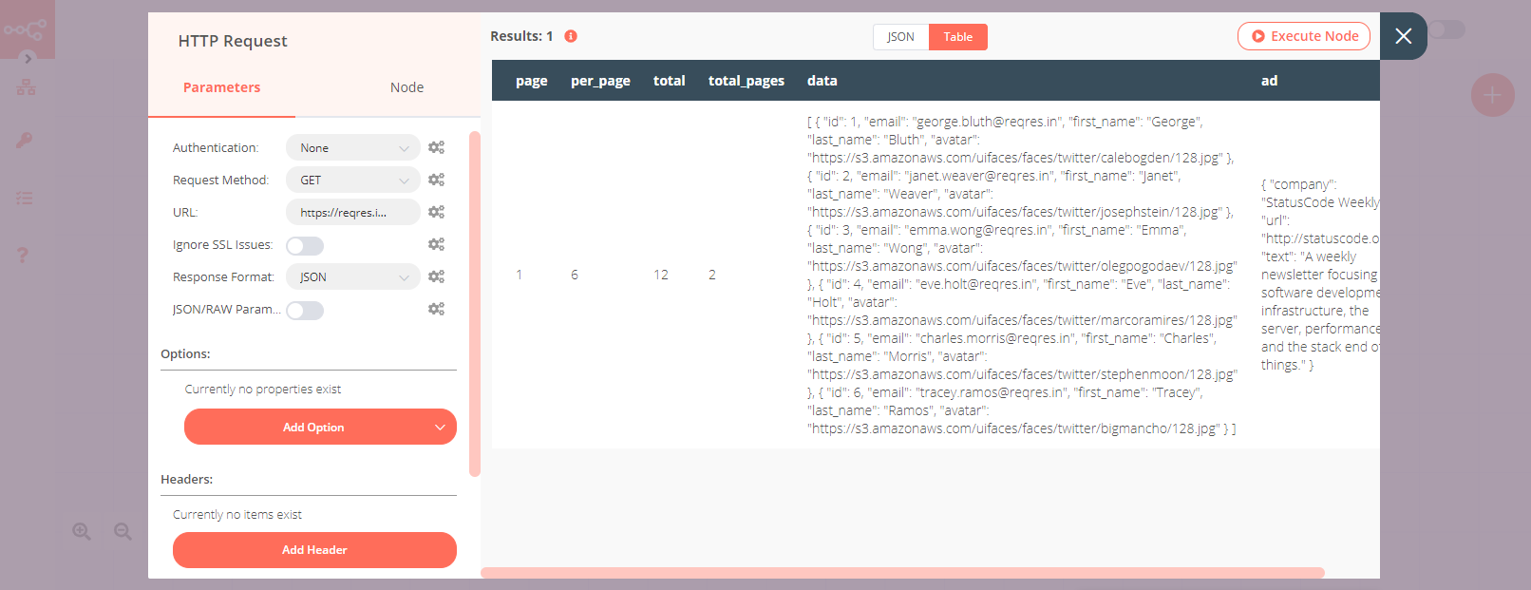Click the URL input field
Viewport: 1531px width, 590px height.
click(352, 212)
